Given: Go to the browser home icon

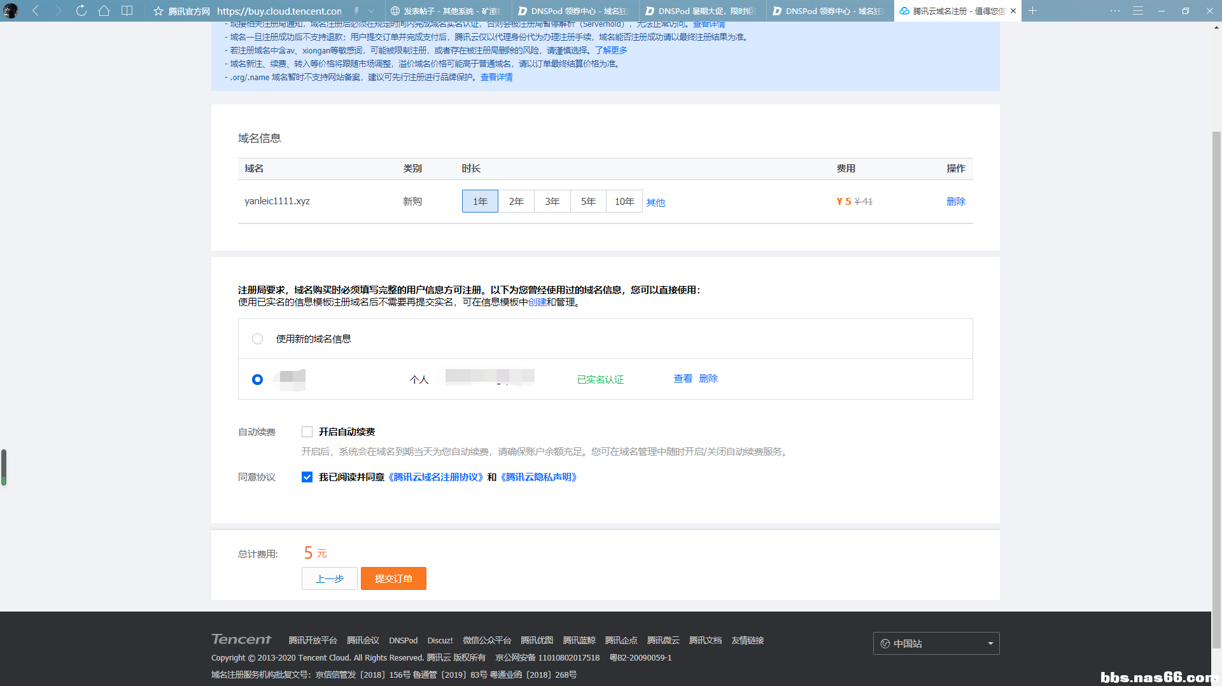Looking at the screenshot, I should [104, 11].
